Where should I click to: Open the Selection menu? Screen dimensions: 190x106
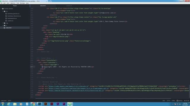(13, 3)
